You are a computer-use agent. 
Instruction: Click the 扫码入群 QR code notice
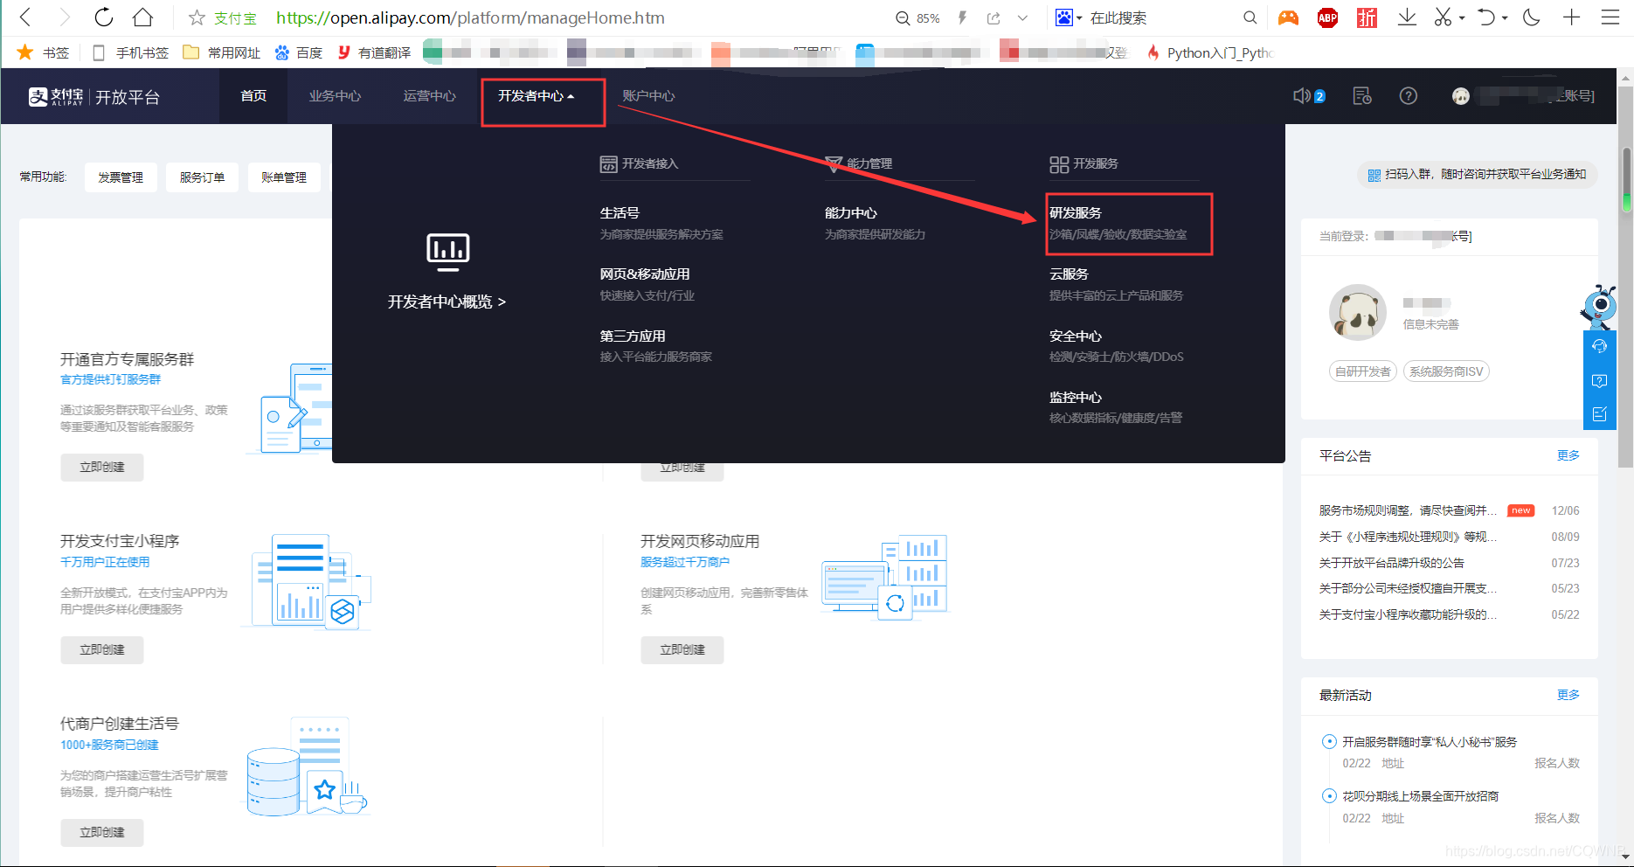[x=1477, y=175]
